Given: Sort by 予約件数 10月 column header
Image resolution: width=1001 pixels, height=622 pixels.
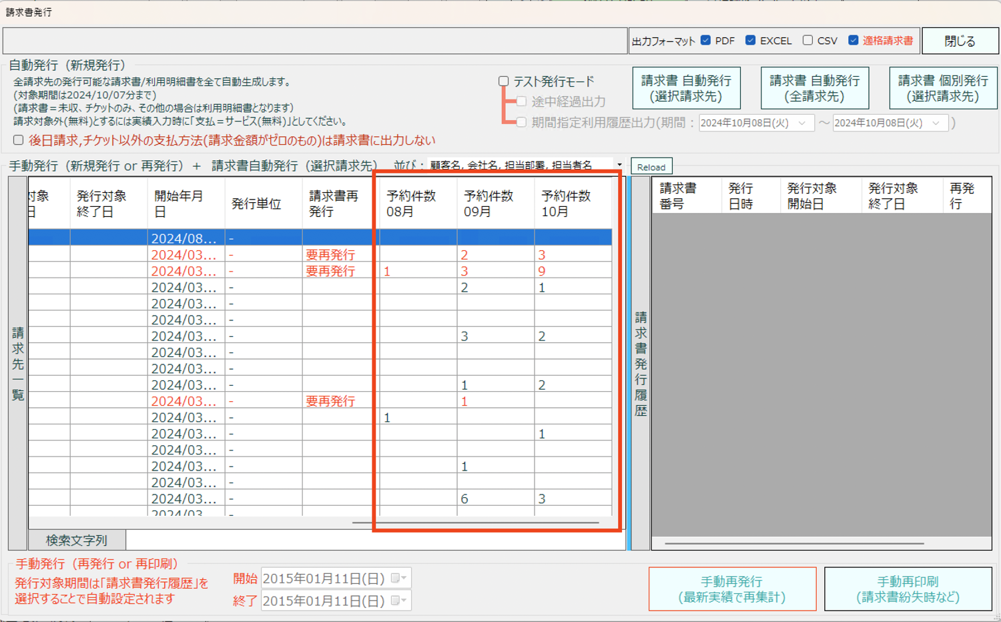Looking at the screenshot, I should click(566, 204).
